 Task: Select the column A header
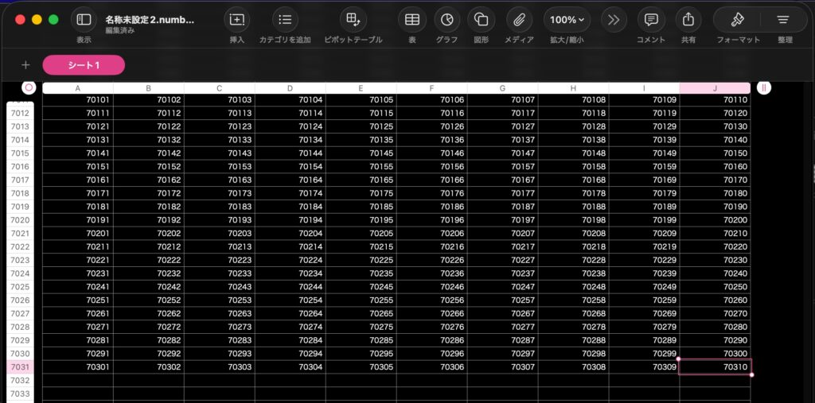click(x=78, y=88)
